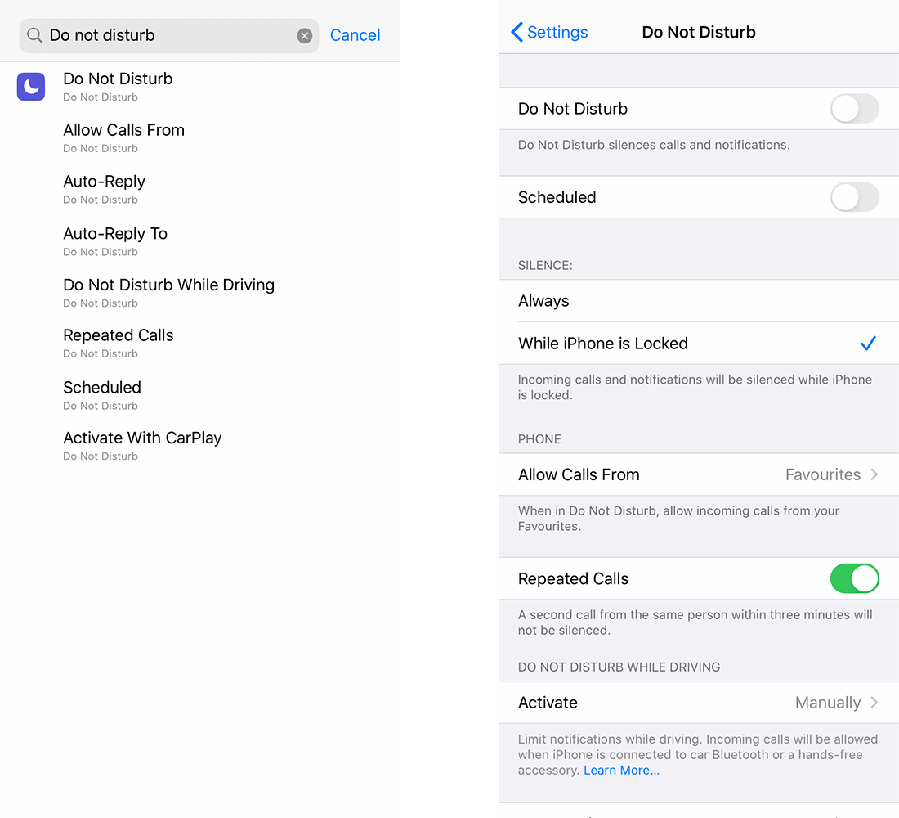The width and height of the screenshot is (899, 818).
Task: Click the SILENCE: section header
Action: click(545, 265)
